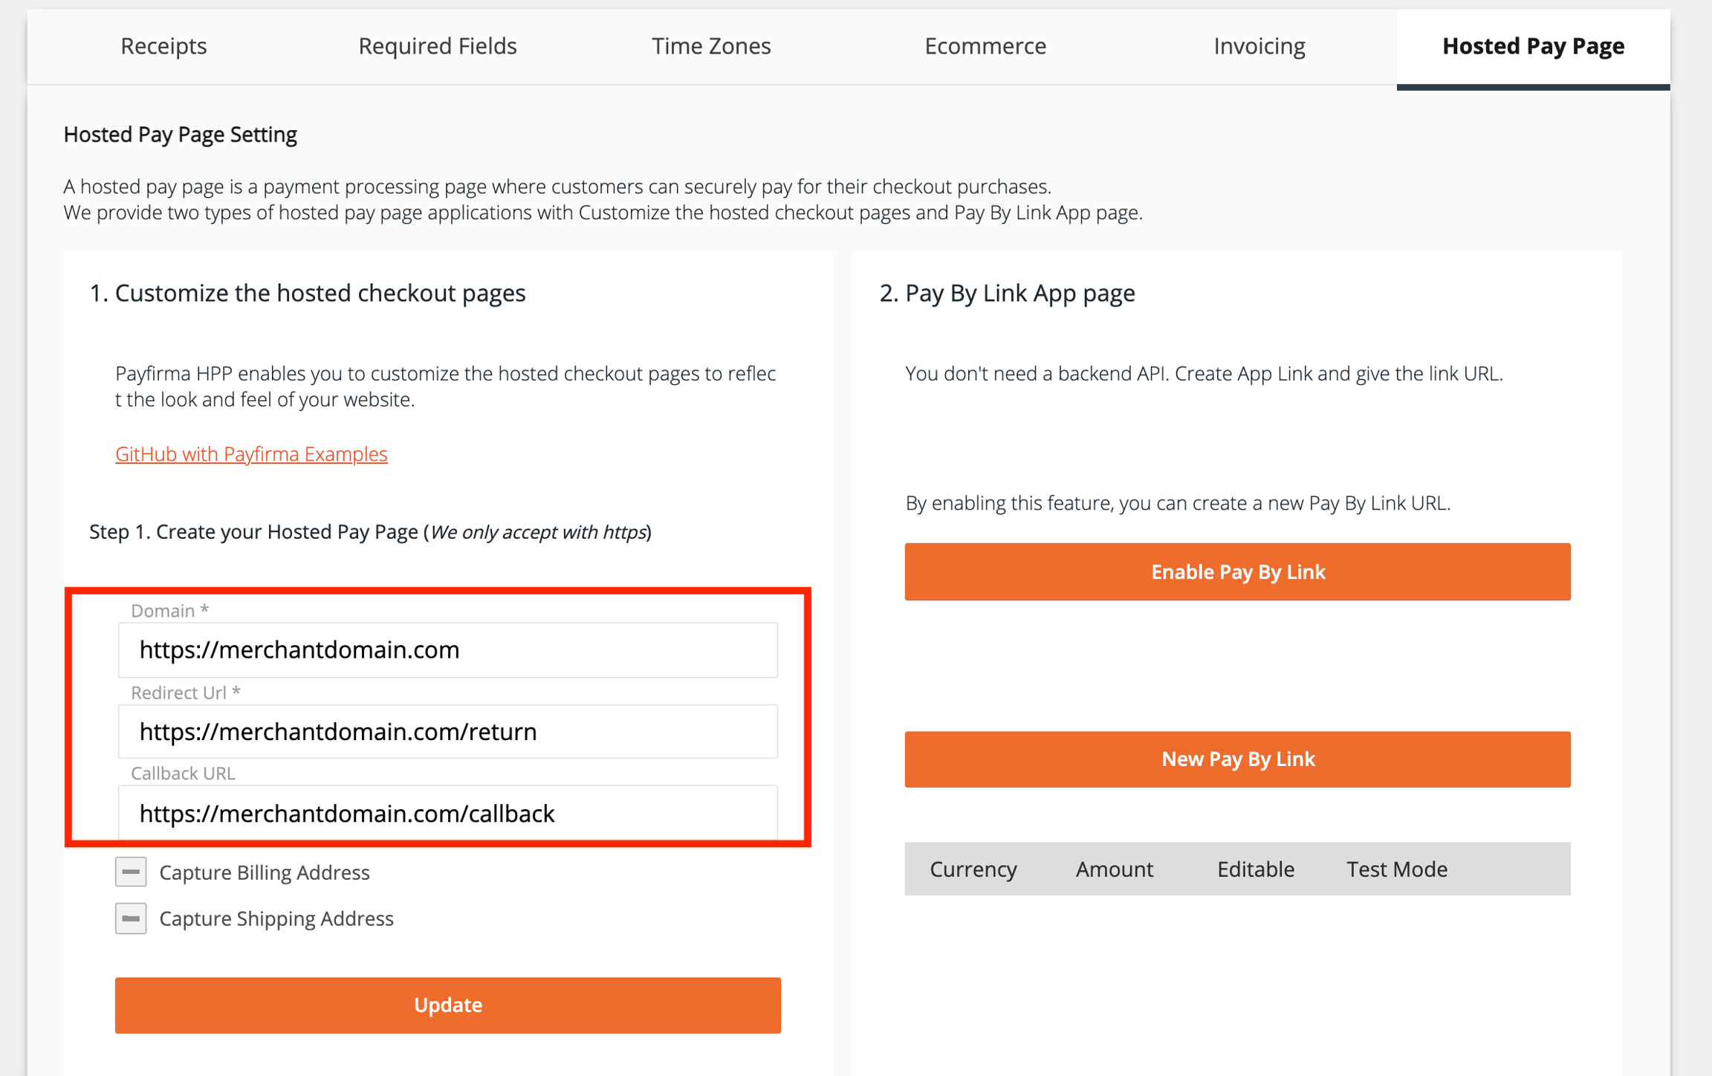Open the Invoicing tab
The height and width of the screenshot is (1076, 1712).
pos(1259,46)
